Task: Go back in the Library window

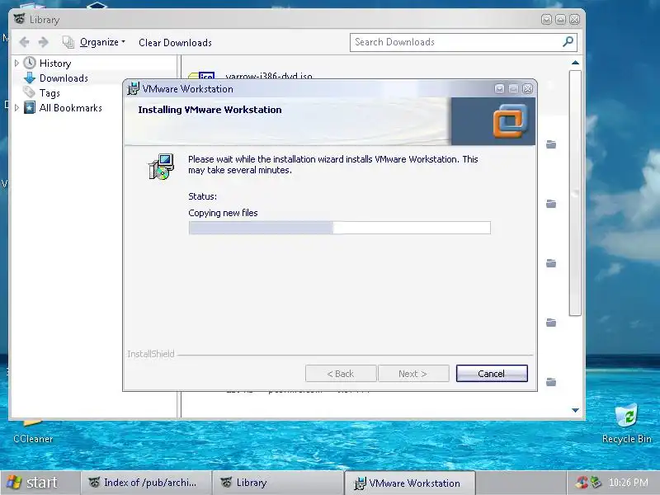Action: pos(25,42)
